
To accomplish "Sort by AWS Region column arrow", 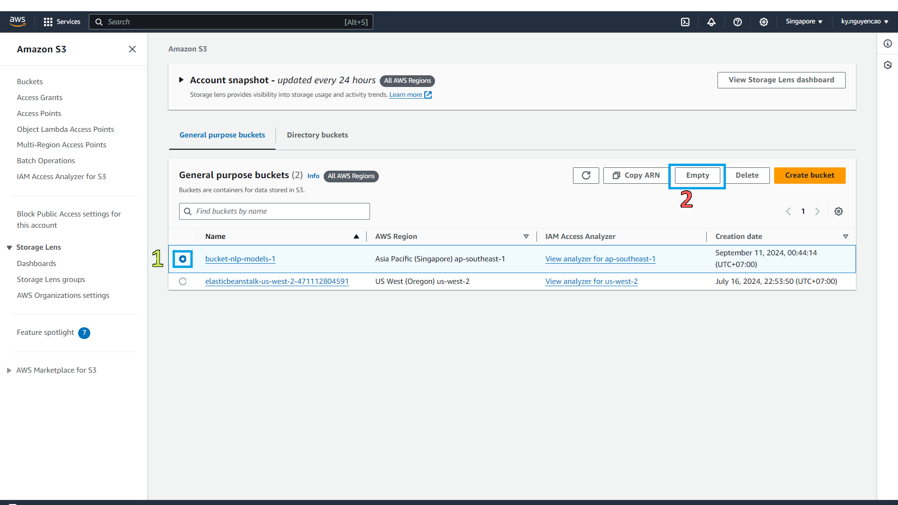I will [x=526, y=237].
